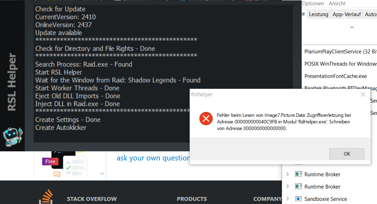Image resolution: width=377 pixels, height=204 pixels.
Task: Open the Optionen menu in Task Manager
Action: click(x=313, y=3)
